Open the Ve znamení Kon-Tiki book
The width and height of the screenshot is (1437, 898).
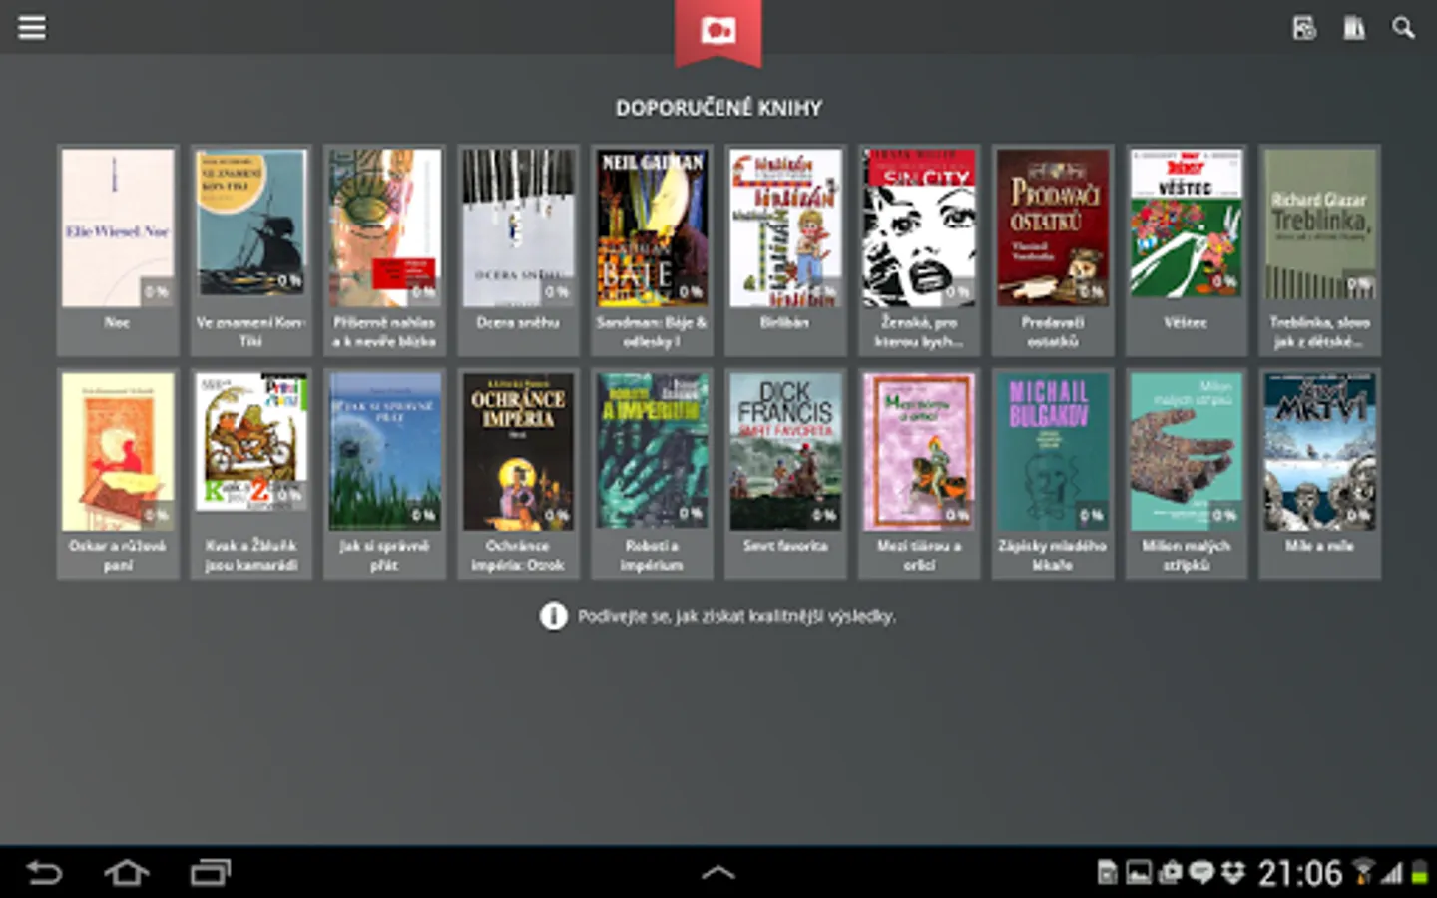tap(250, 249)
